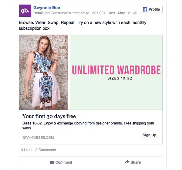Viewport: 182px width, 170px height.
Task: Open the May 12 post timestamp
Action: [x=124, y=13]
